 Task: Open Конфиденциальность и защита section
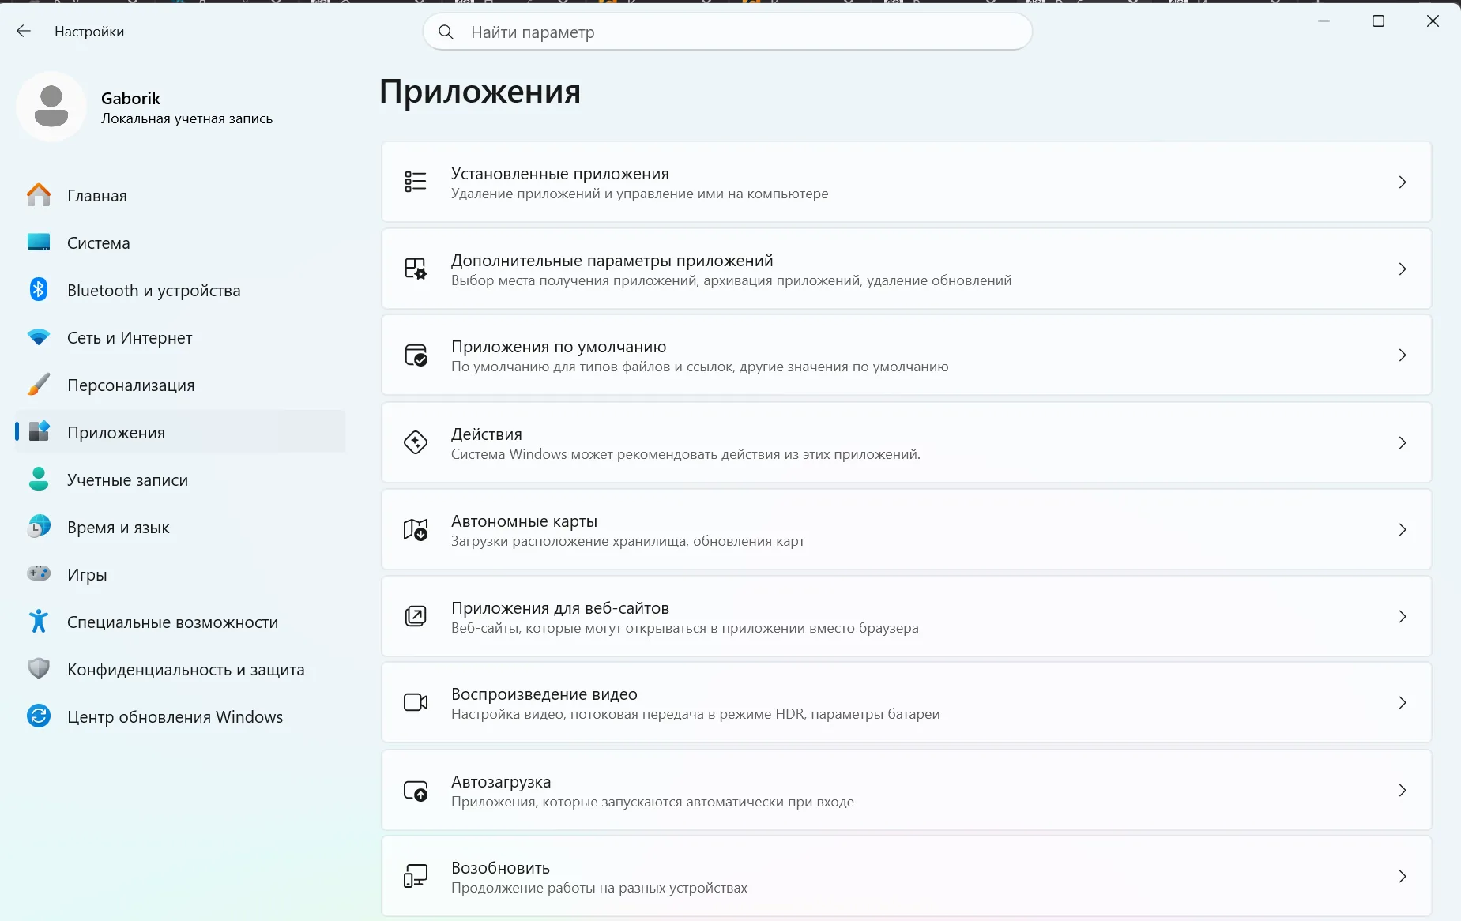180,669
